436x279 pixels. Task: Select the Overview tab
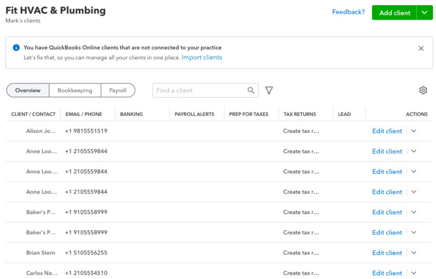(x=28, y=90)
